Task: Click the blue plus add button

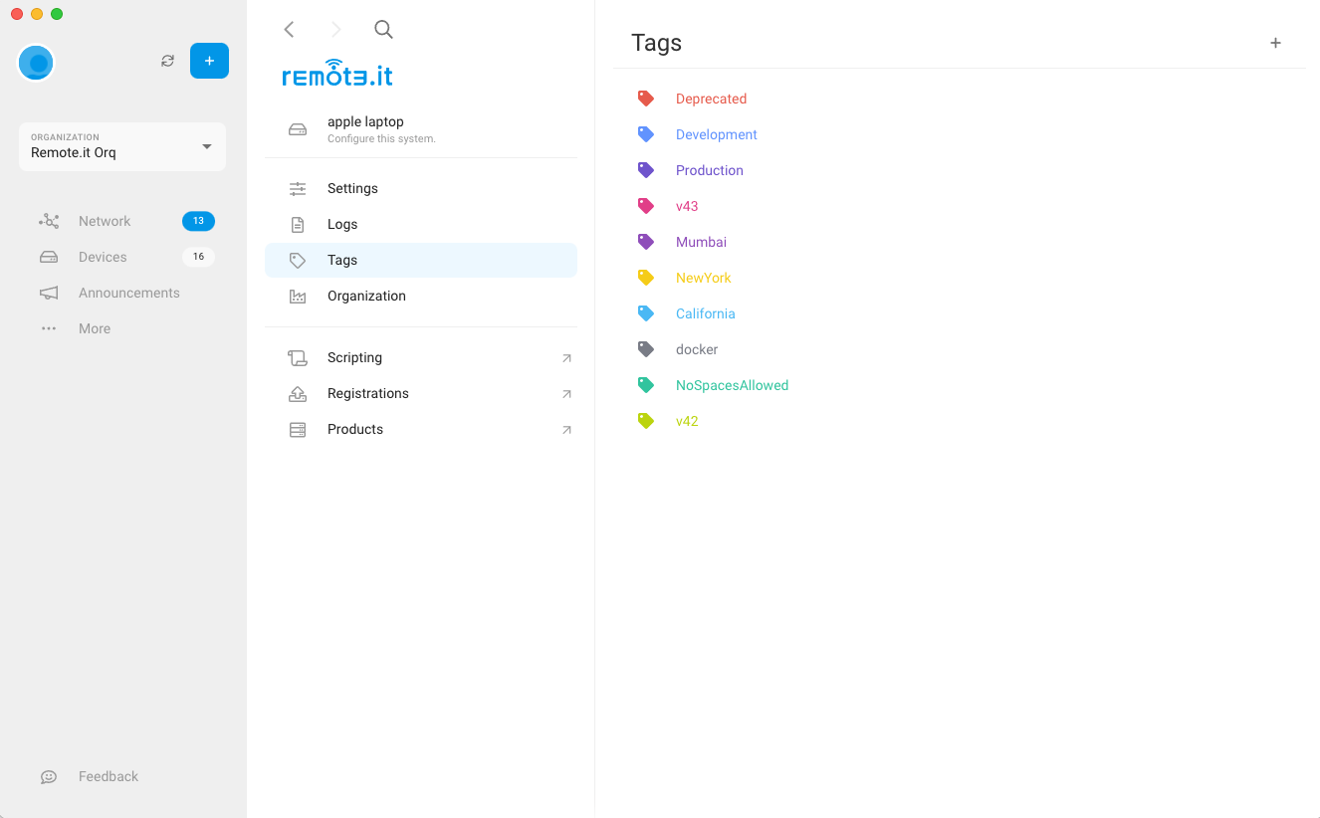Action: point(209,61)
